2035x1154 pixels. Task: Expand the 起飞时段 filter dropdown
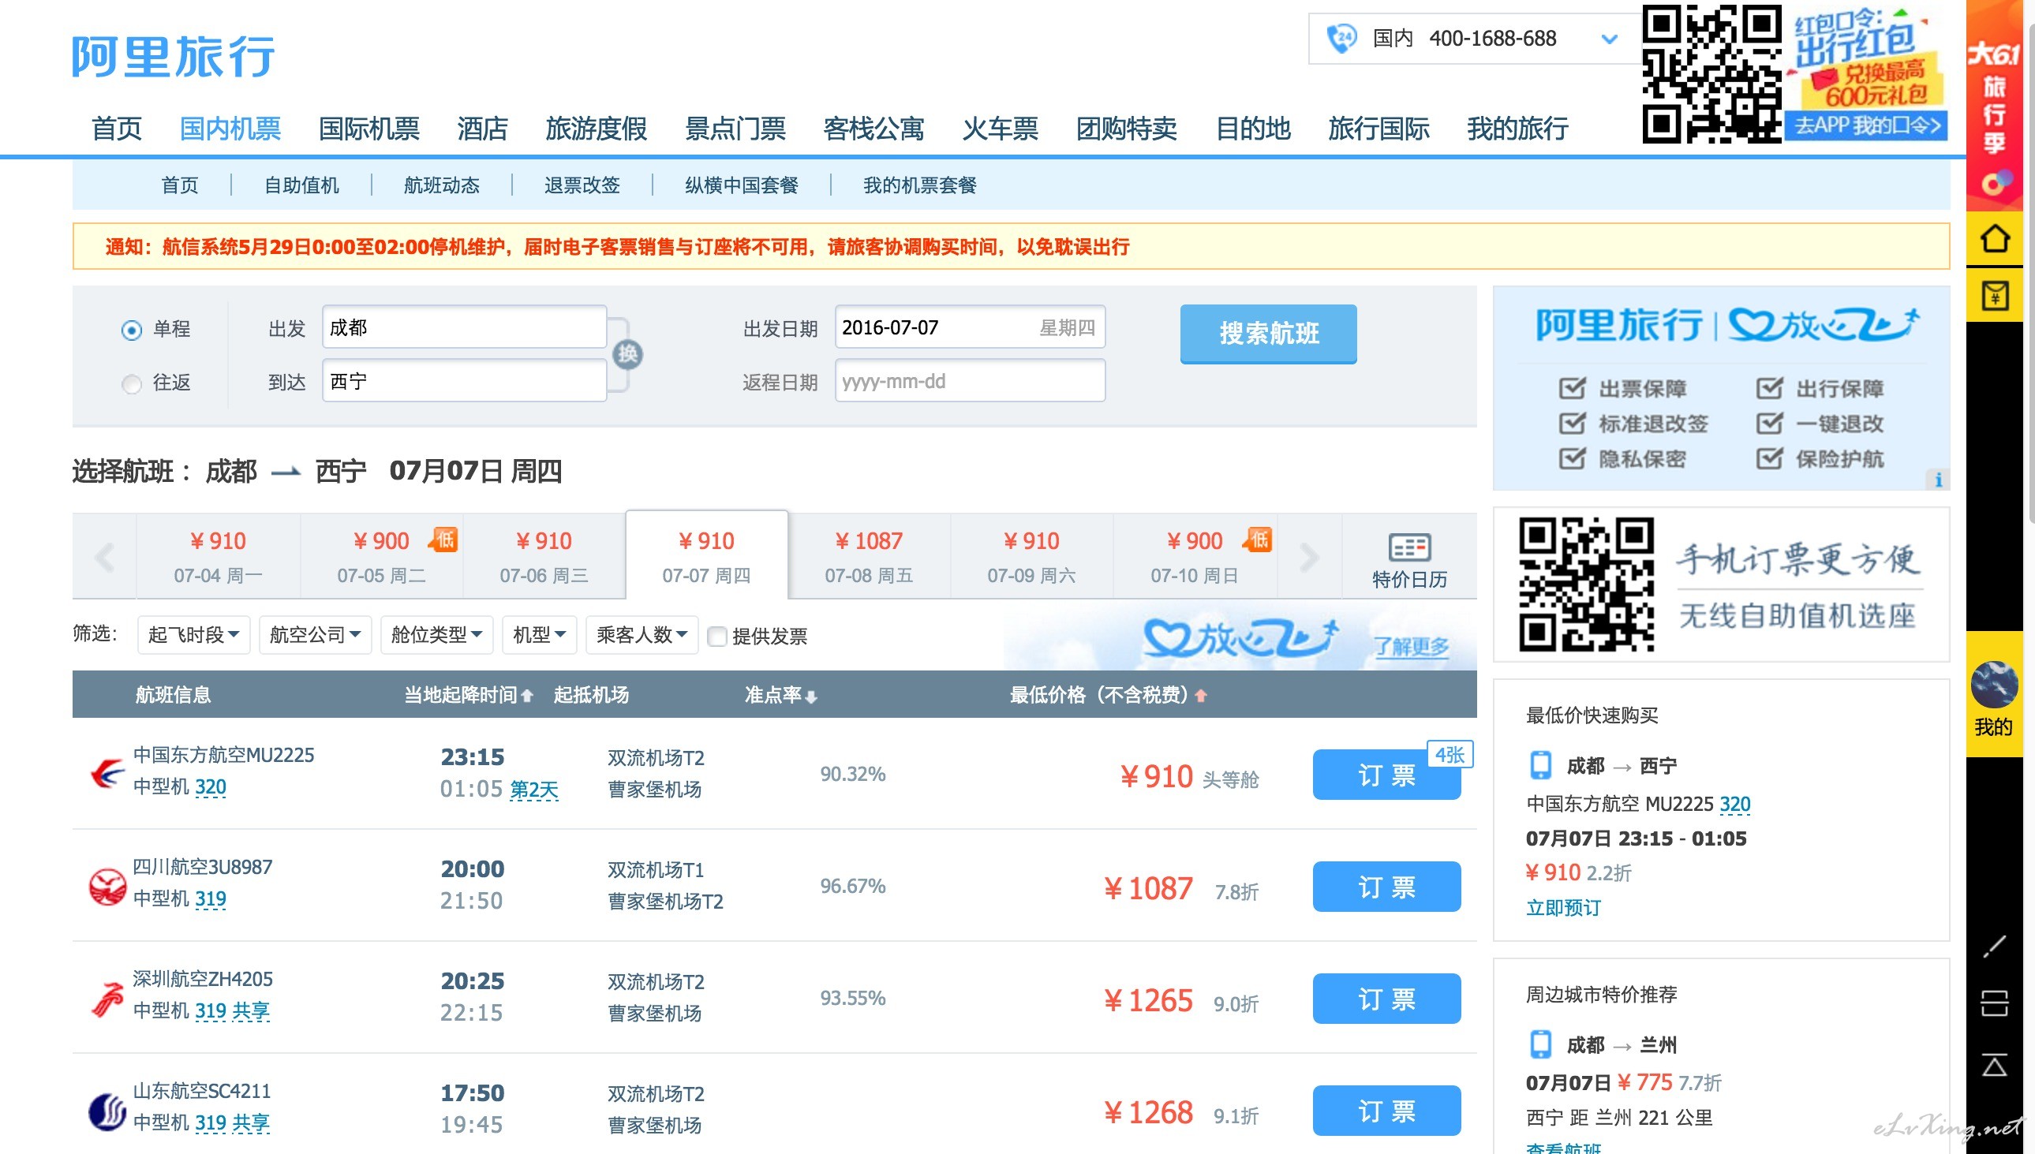point(193,635)
